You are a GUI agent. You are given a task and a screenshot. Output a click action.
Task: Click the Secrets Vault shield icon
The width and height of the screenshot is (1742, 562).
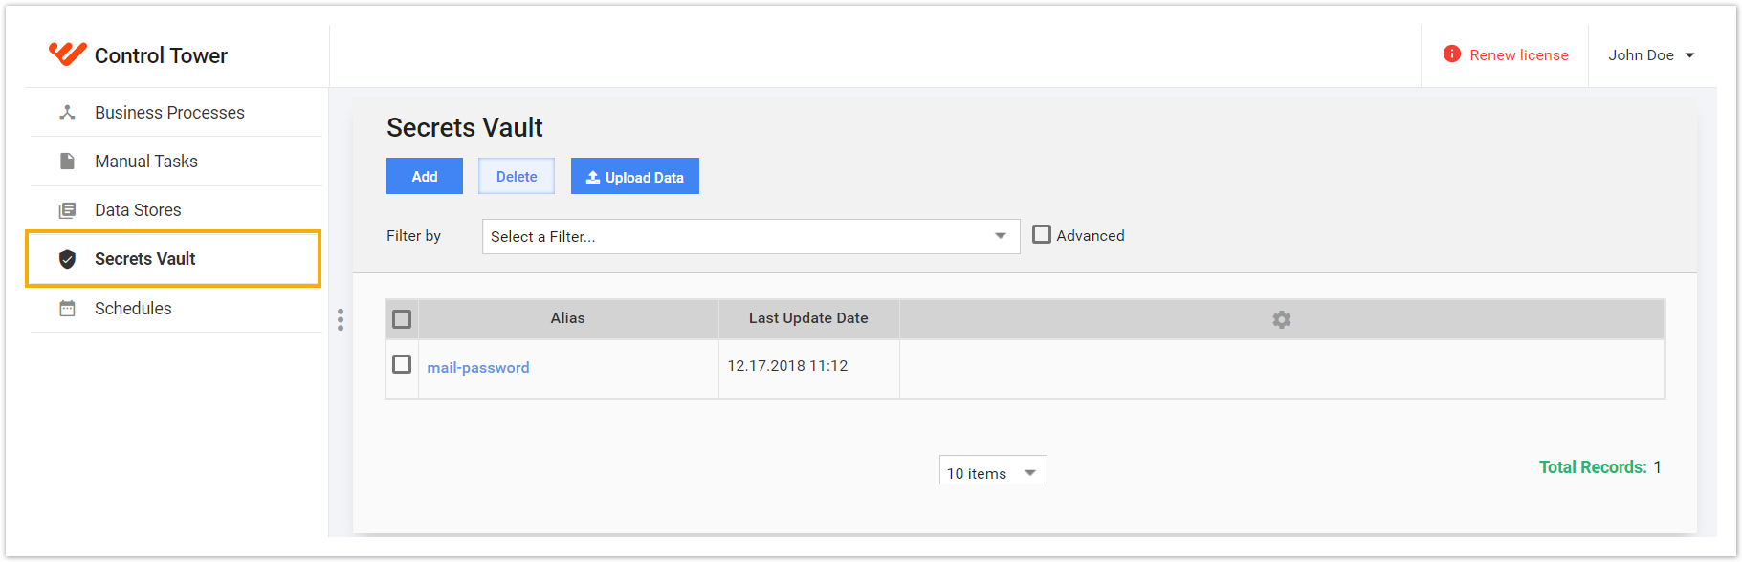pyautogui.click(x=67, y=259)
